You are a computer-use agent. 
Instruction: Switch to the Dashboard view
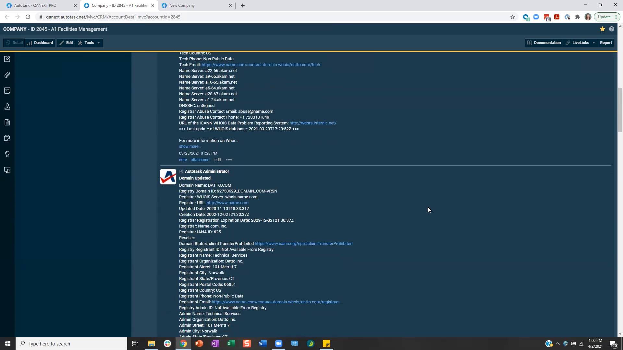(40, 43)
